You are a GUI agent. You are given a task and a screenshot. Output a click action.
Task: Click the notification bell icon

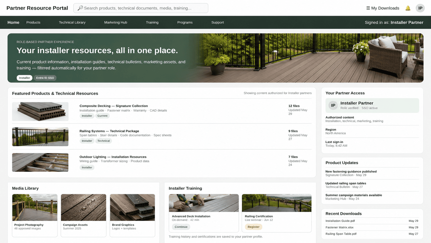[408, 8]
